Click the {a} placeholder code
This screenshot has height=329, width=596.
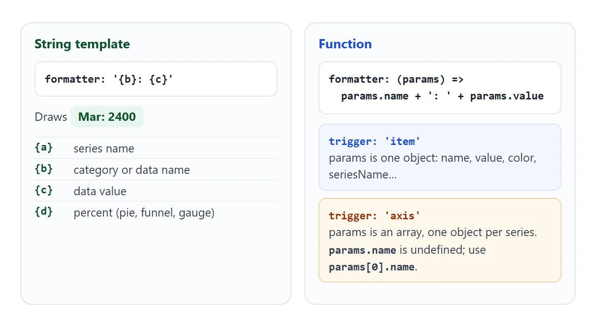(x=44, y=148)
